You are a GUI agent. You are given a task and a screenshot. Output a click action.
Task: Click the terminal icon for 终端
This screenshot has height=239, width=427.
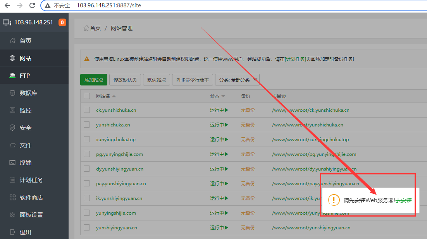[12, 163]
